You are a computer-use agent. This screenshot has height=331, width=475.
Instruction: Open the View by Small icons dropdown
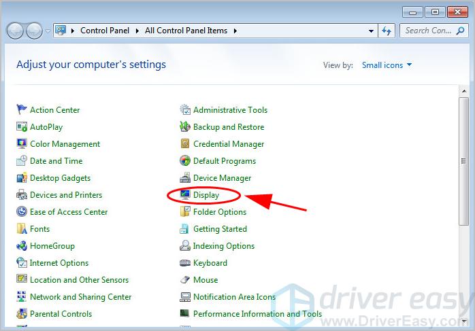(387, 65)
